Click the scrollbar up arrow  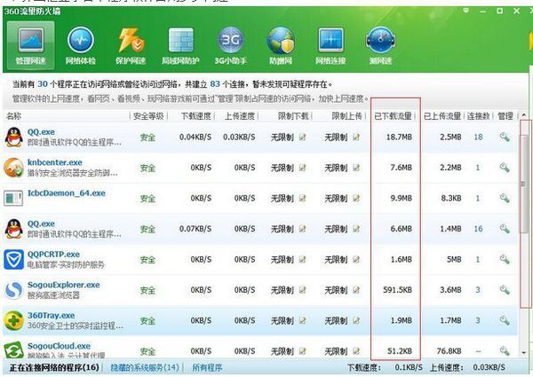524,115
